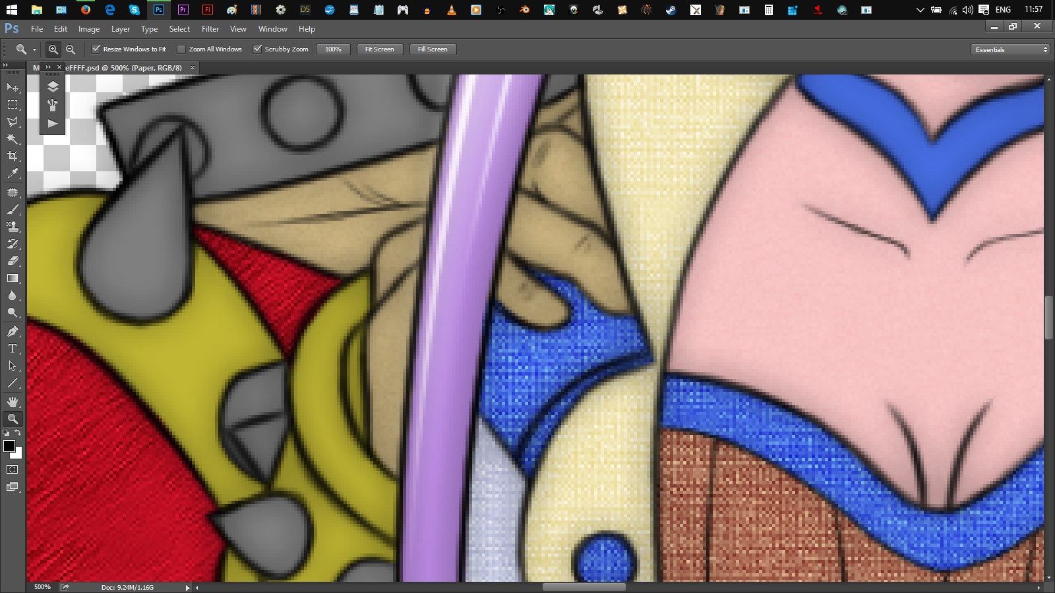Viewport: 1055px width, 593px height.
Task: Pick the Polygonal Lasso tool
Action: coord(13,122)
